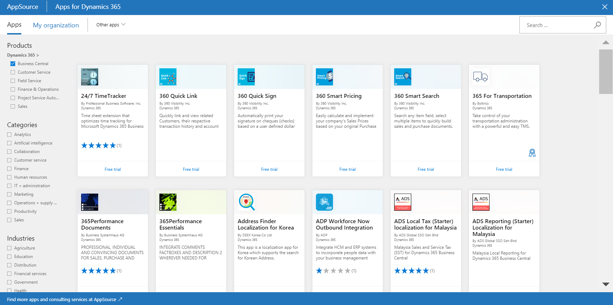This screenshot has height=305, width=613.
Task: Click the vertical scrollbar thumb
Action: pos(606,72)
